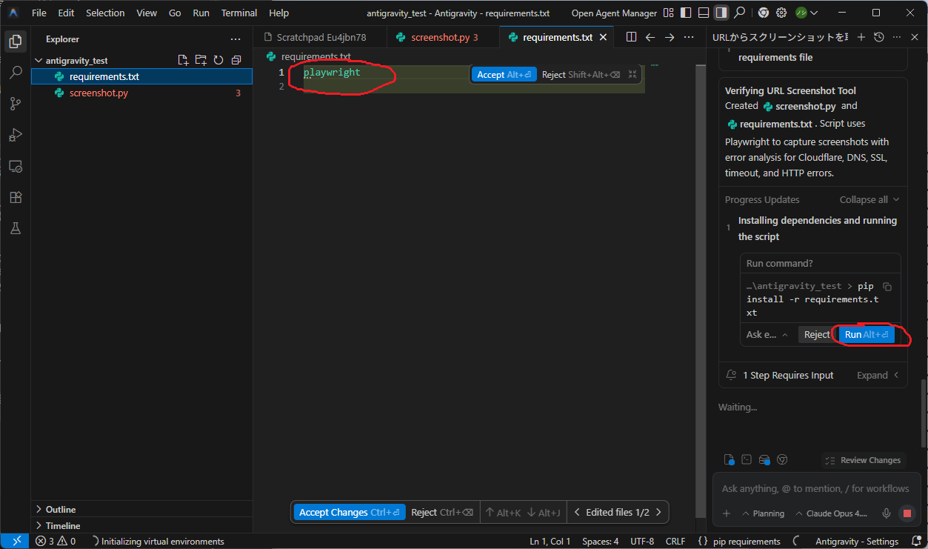Click Run to execute pip install

(867, 335)
